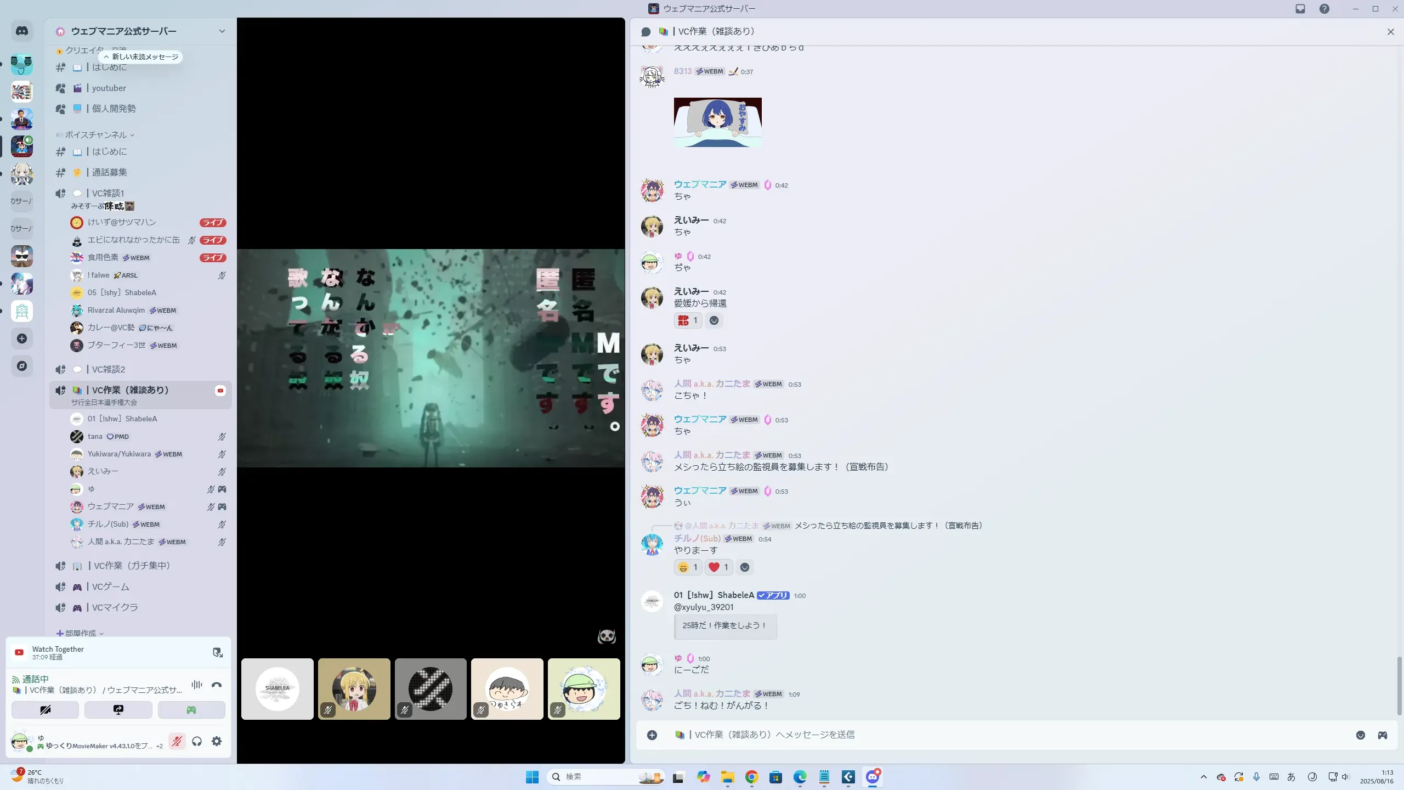Jump to 新しい未読メッセージ
Viewport: 1404px width, 790px height.
(141, 57)
